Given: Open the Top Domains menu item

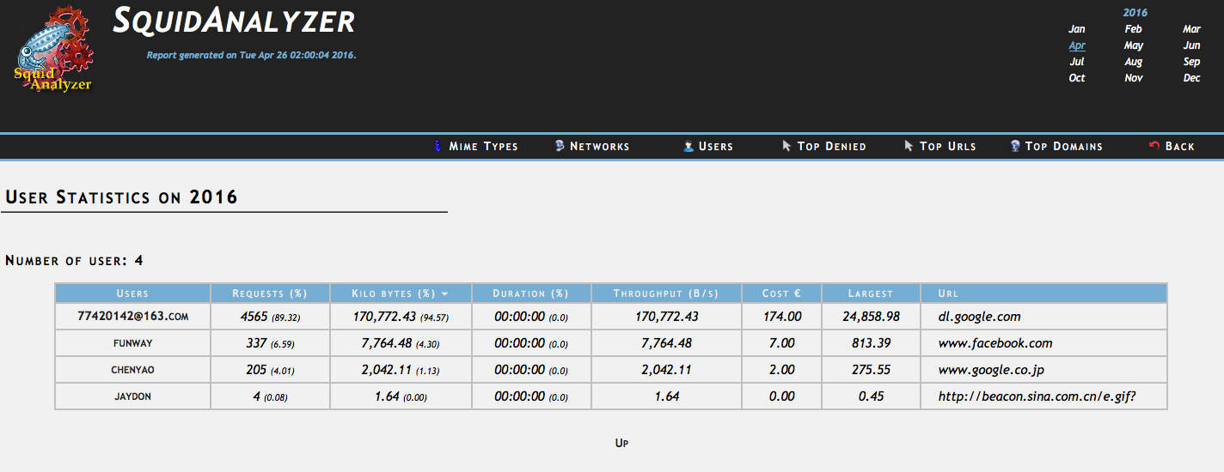Looking at the screenshot, I should (x=1063, y=147).
